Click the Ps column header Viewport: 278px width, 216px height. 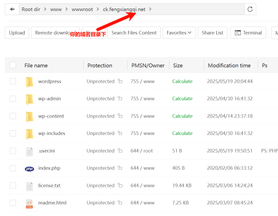pos(264,66)
